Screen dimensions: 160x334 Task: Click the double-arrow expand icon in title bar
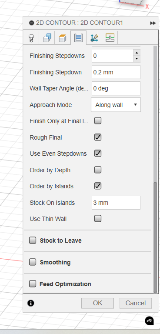[153, 23]
